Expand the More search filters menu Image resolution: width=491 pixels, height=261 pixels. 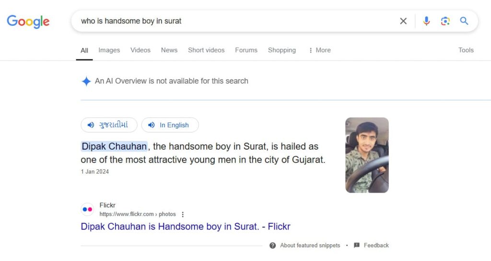point(319,50)
